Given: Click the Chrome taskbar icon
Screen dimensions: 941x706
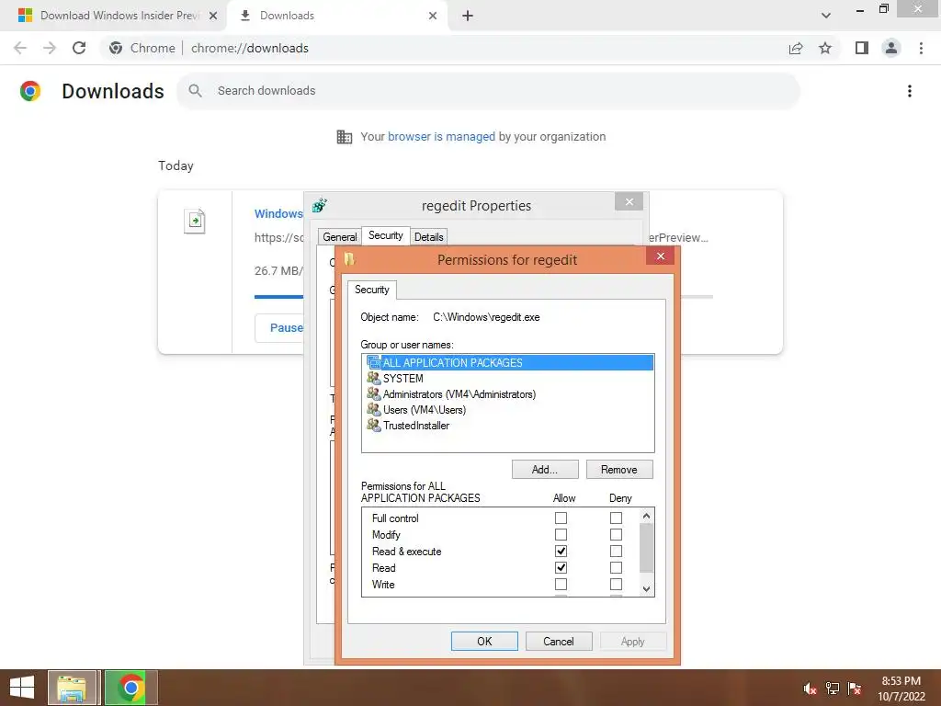Looking at the screenshot, I should [130, 688].
